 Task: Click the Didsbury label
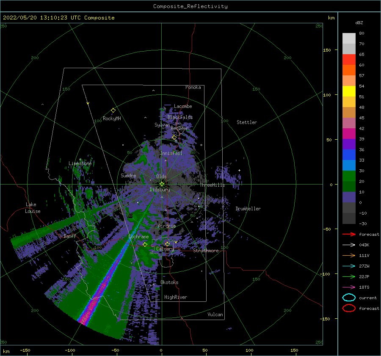tap(160, 190)
